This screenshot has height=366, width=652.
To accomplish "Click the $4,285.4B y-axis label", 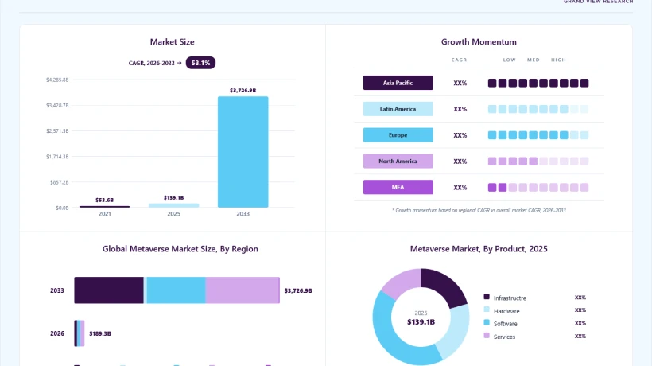I will click(57, 80).
